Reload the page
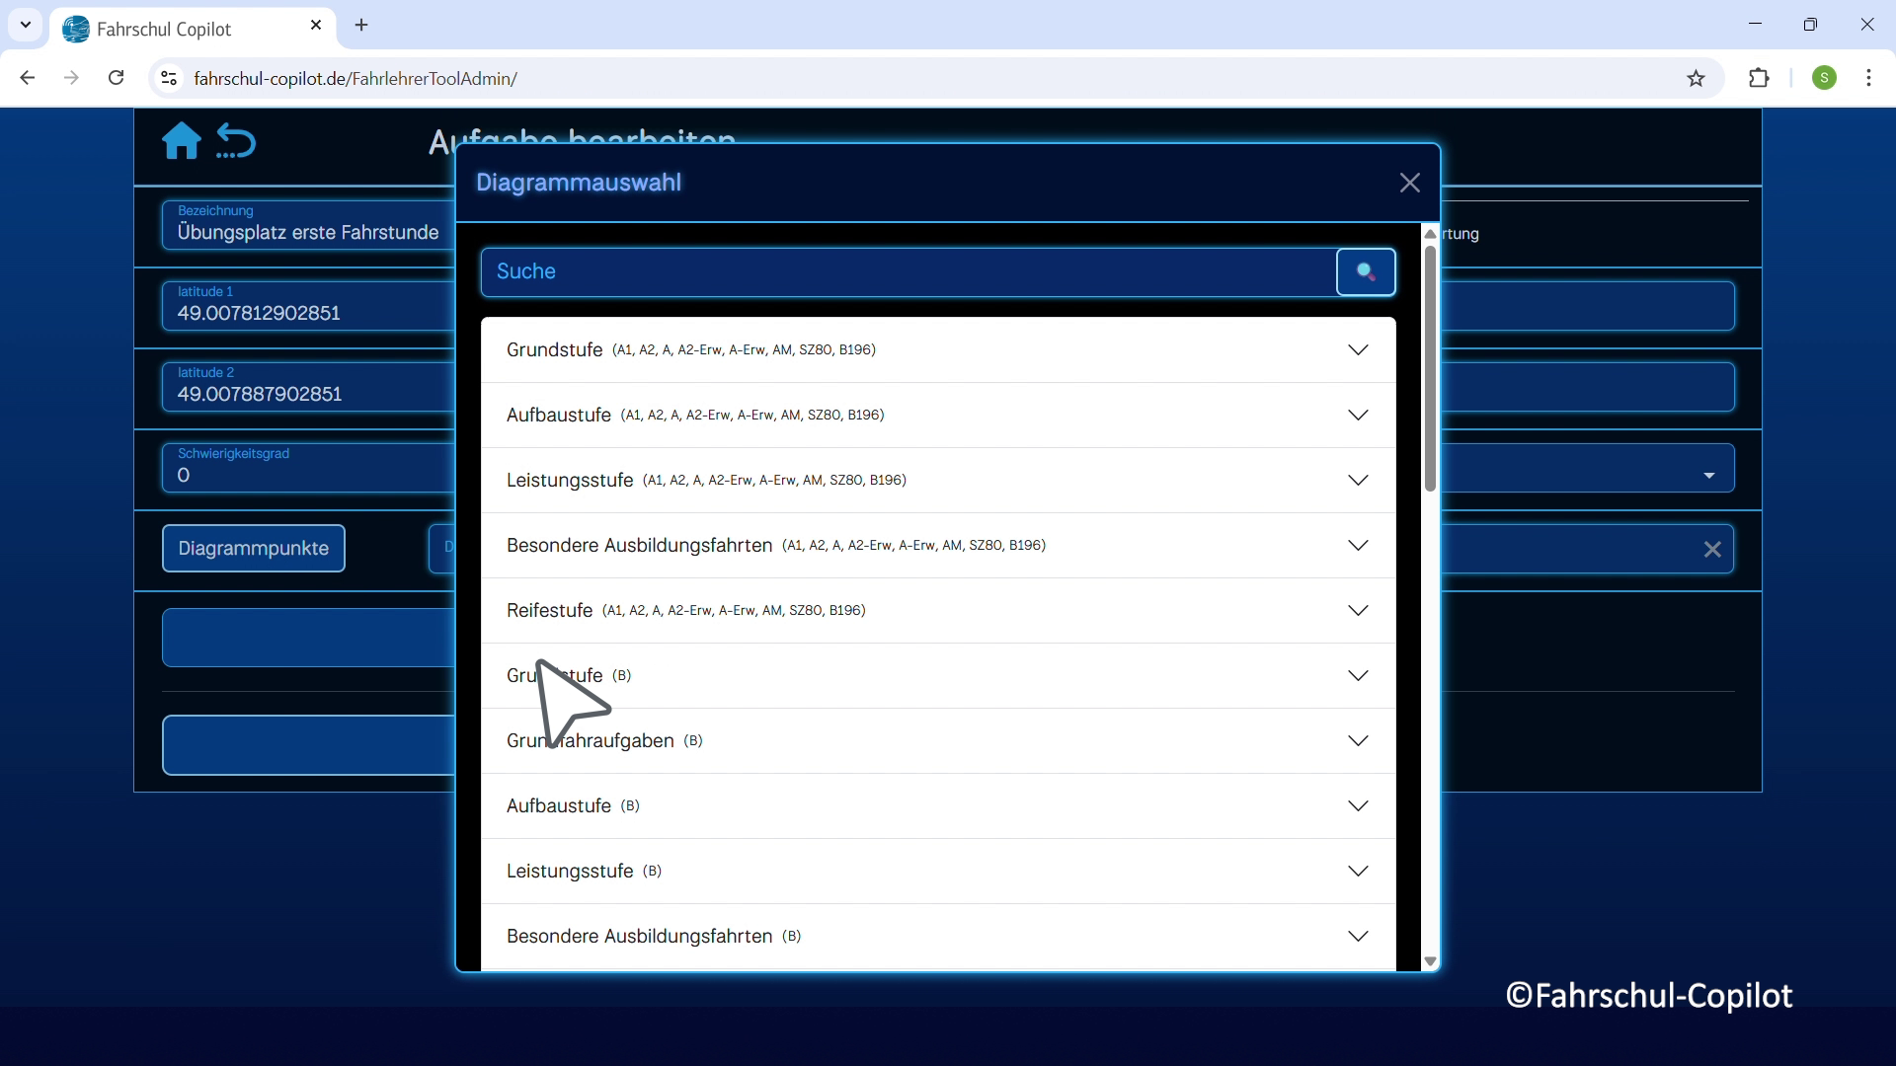This screenshot has height=1066, width=1896. click(x=117, y=78)
